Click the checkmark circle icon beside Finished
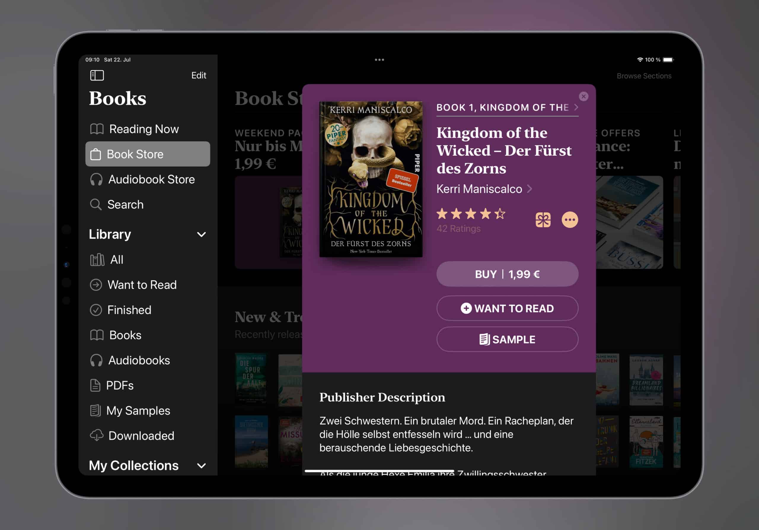The height and width of the screenshot is (530, 759). (96, 310)
